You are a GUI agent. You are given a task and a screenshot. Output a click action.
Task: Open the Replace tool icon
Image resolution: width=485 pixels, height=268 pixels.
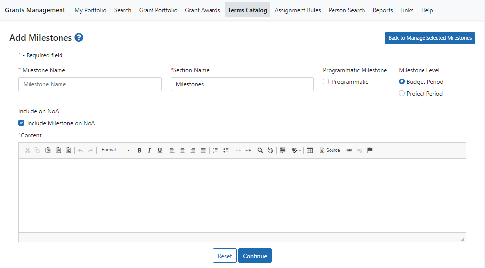pyautogui.click(x=271, y=150)
